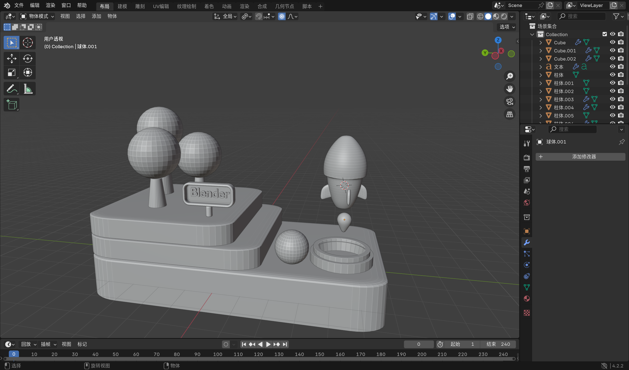Activate the Annotate pencil tool
Screen dimensions: 629x370
click(12, 89)
